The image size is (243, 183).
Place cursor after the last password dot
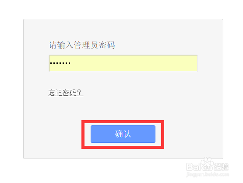[71, 63]
